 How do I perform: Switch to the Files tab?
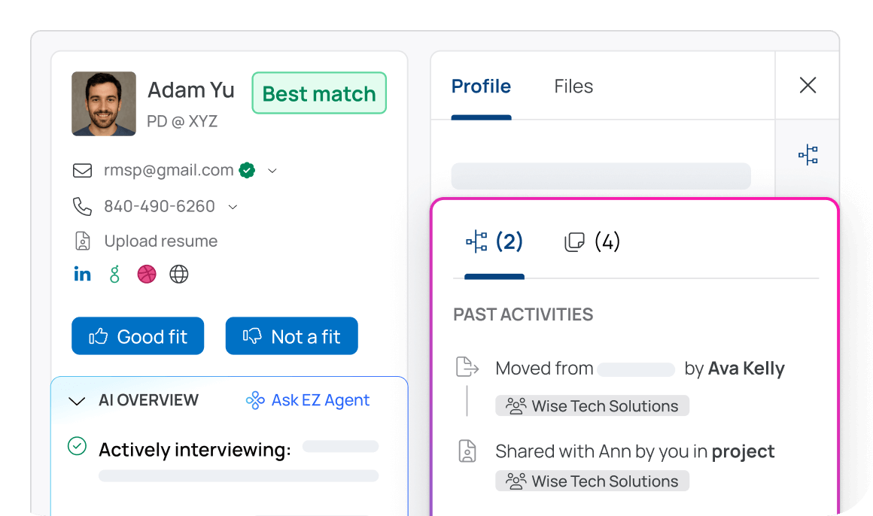(573, 87)
